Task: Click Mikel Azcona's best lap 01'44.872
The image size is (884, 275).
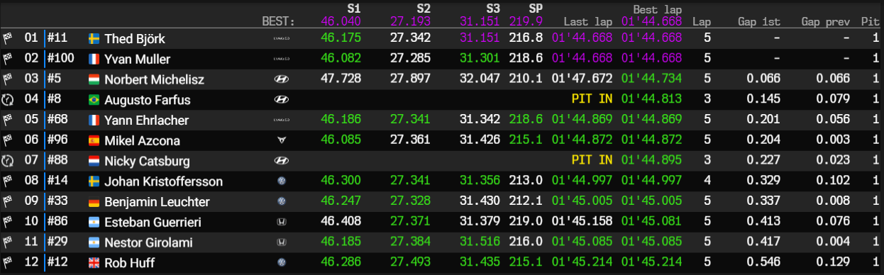Action: [x=651, y=140]
